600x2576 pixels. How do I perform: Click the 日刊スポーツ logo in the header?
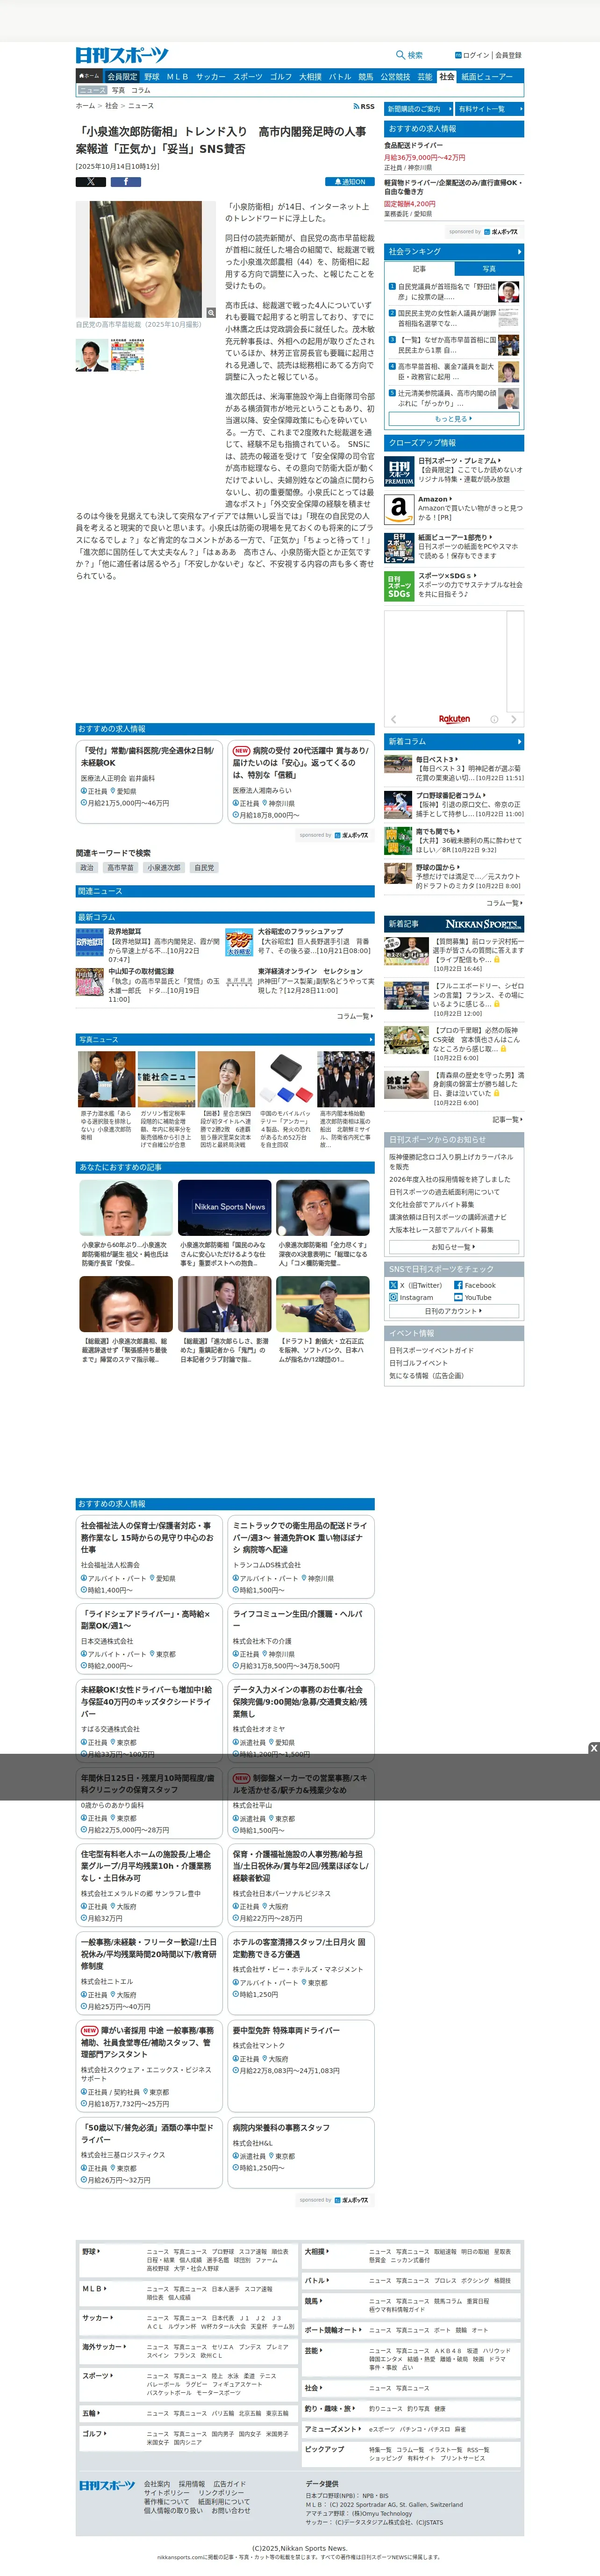click(122, 55)
